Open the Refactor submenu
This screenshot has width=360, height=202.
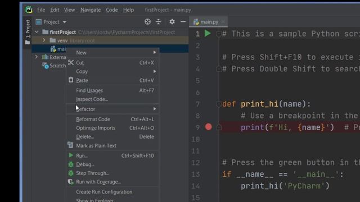click(x=112, y=109)
